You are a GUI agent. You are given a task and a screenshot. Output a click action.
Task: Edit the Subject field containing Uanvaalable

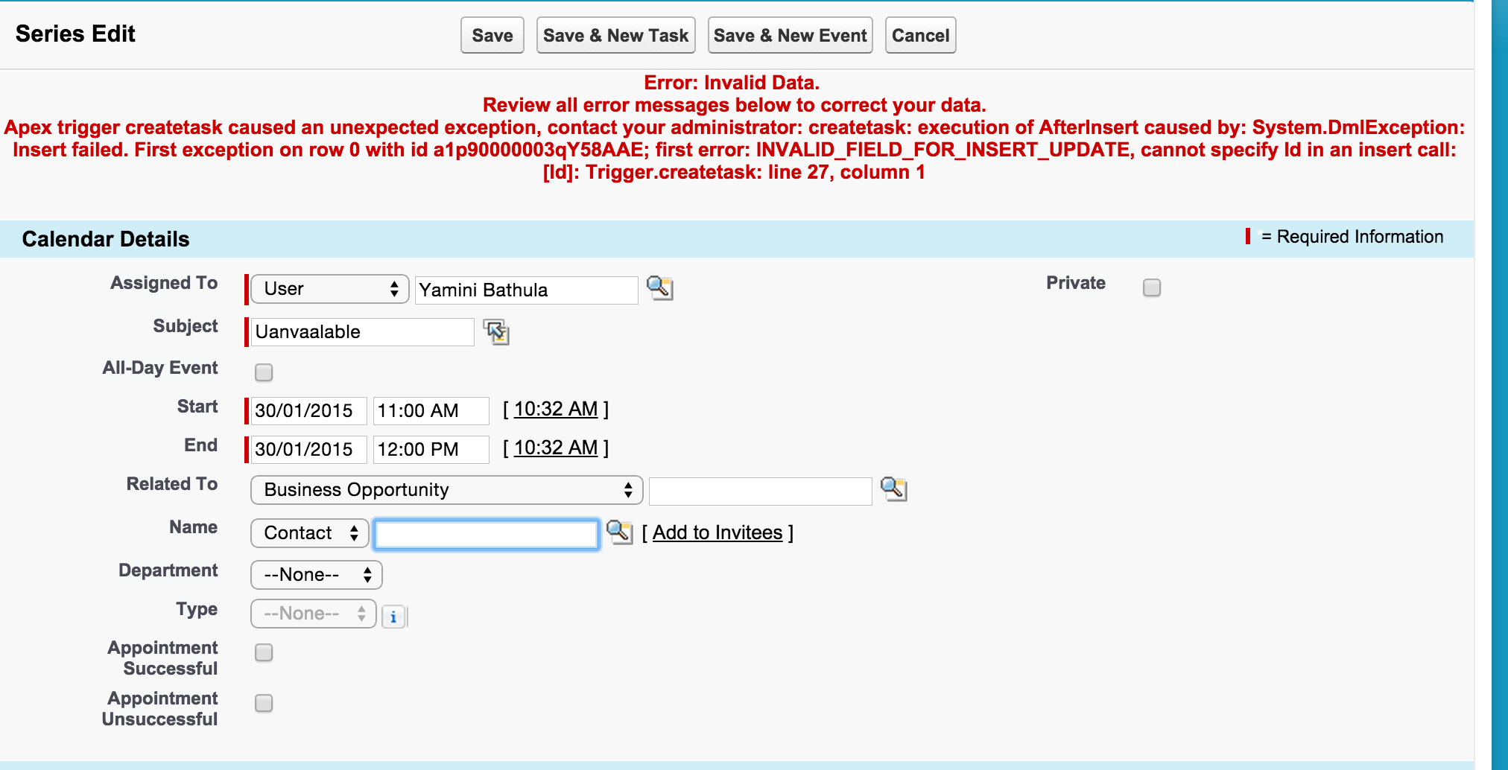363,332
